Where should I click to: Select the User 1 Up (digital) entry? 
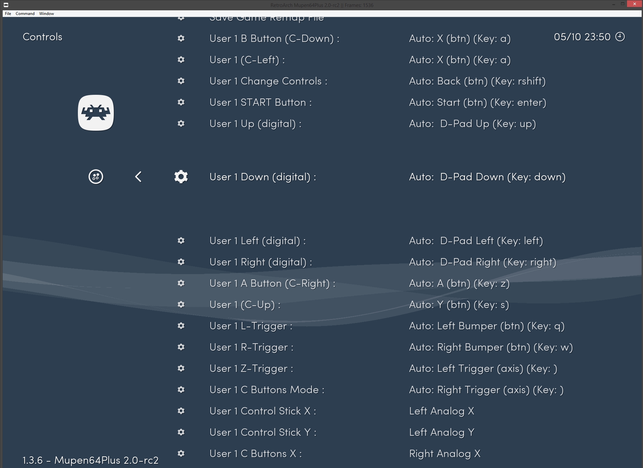[256, 124]
